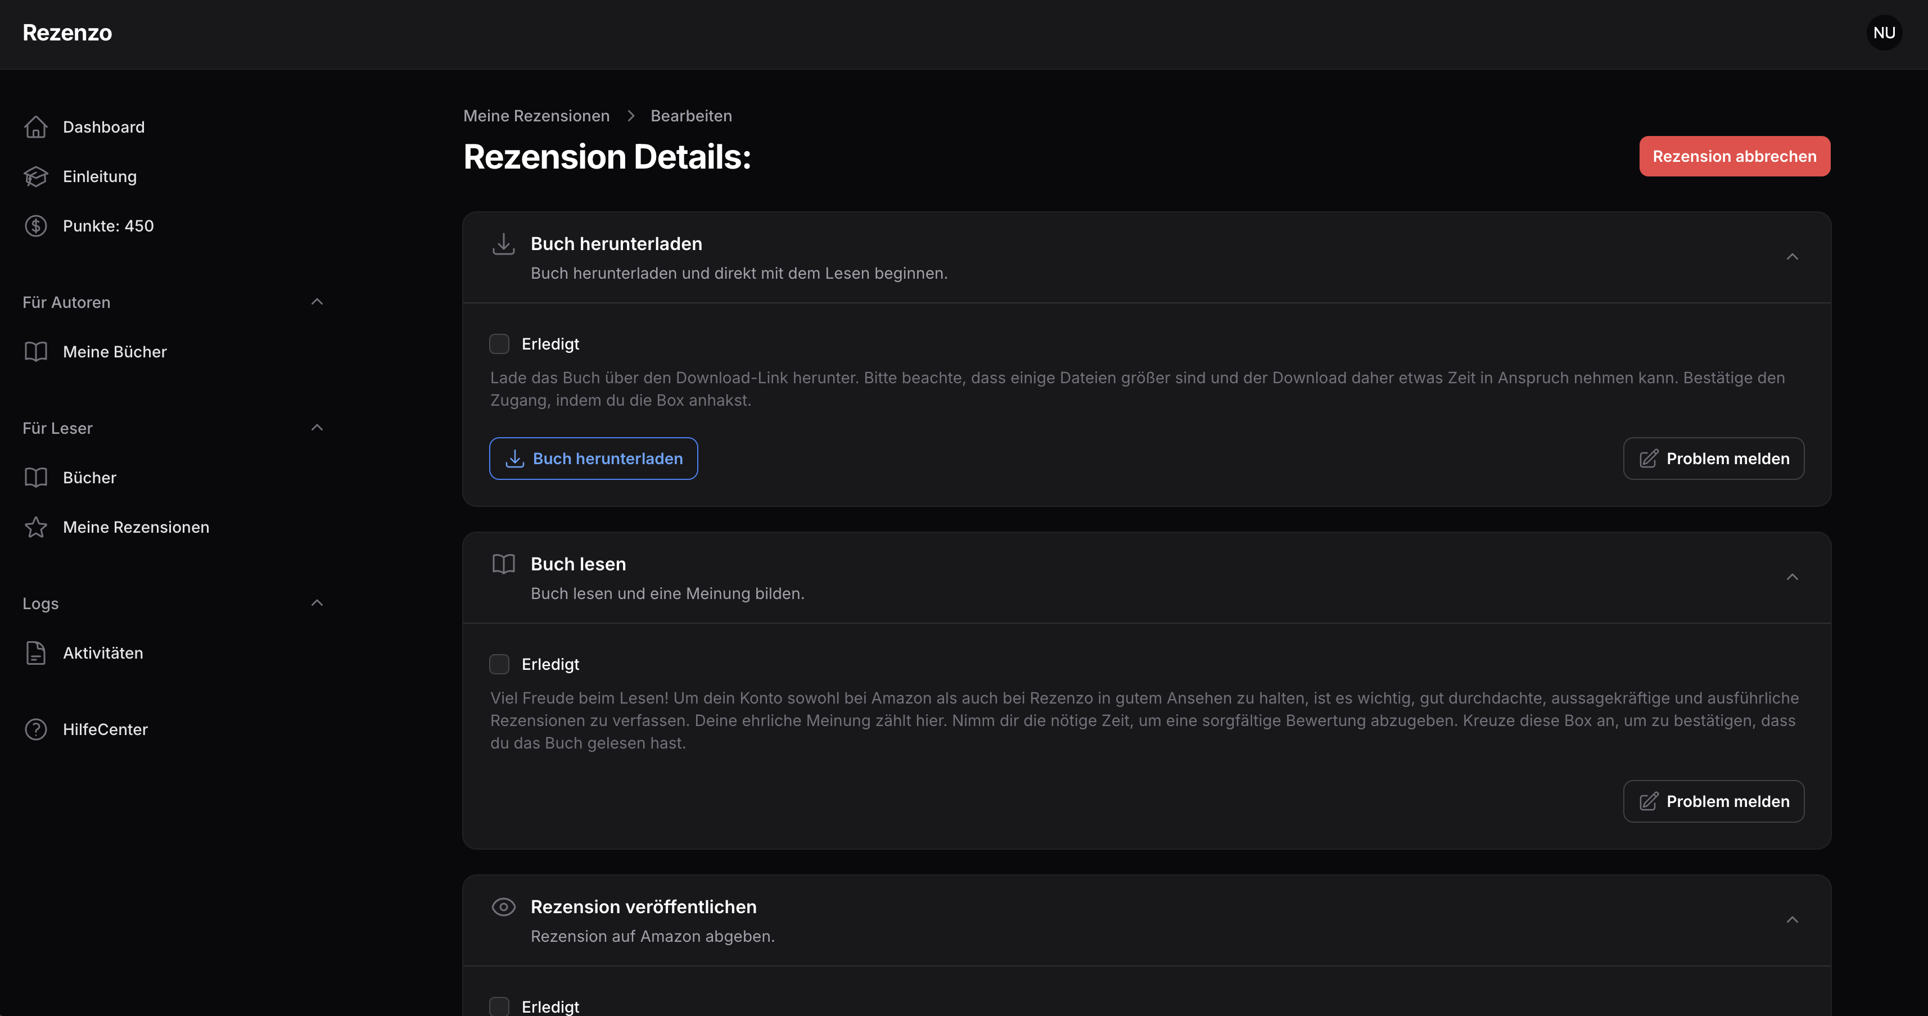Click the Rezension abbrechen button

tap(1734, 156)
